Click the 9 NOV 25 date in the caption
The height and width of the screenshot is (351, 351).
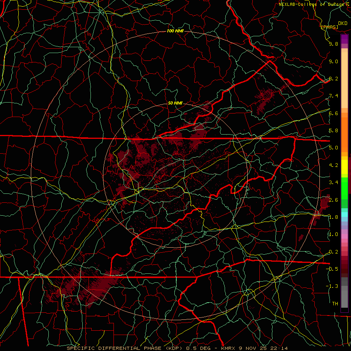pos(254,348)
